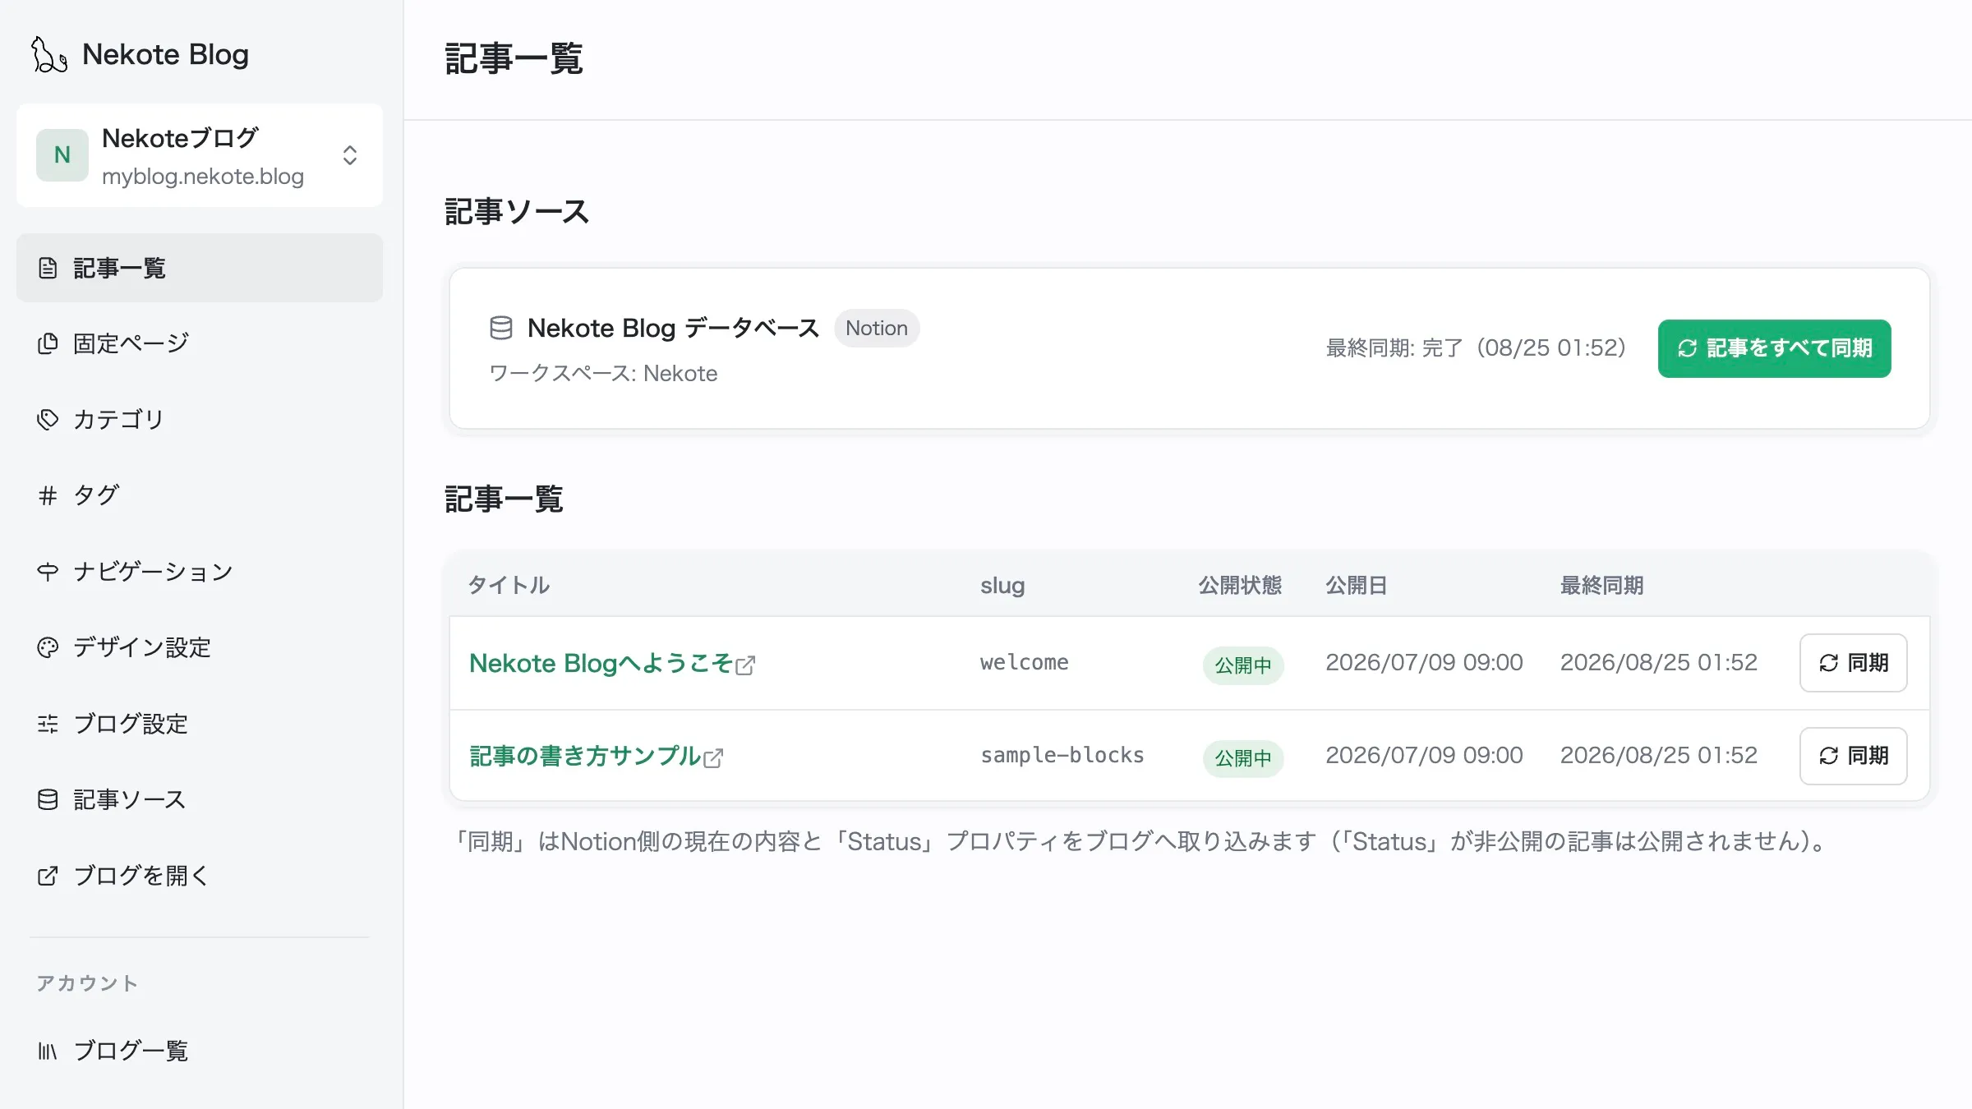Click the アカウント section label
1972x1109 pixels.
tap(87, 982)
